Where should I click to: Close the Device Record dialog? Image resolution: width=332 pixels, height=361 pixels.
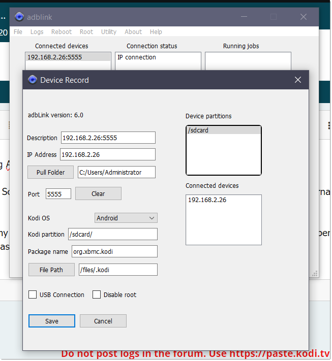[298, 80]
